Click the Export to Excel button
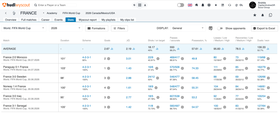Viewport: 280px width, 115px height. (x=265, y=28)
